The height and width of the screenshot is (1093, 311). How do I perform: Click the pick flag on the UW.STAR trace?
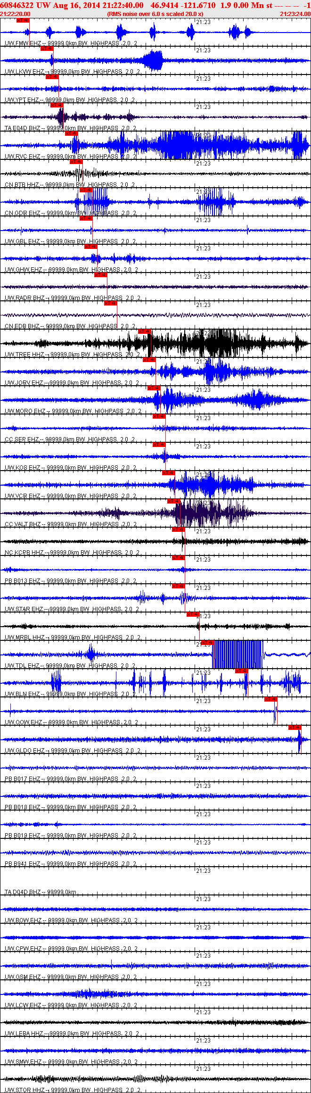pyautogui.click(x=178, y=586)
